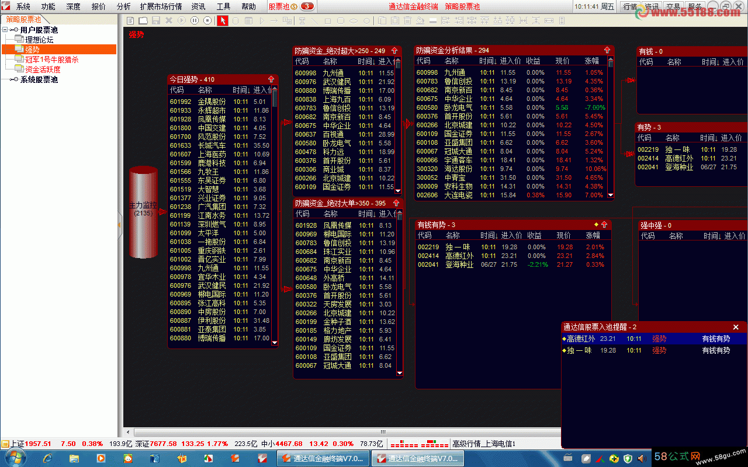
Task: Click the save disk toolbar icon
Action: click(156, 20)
